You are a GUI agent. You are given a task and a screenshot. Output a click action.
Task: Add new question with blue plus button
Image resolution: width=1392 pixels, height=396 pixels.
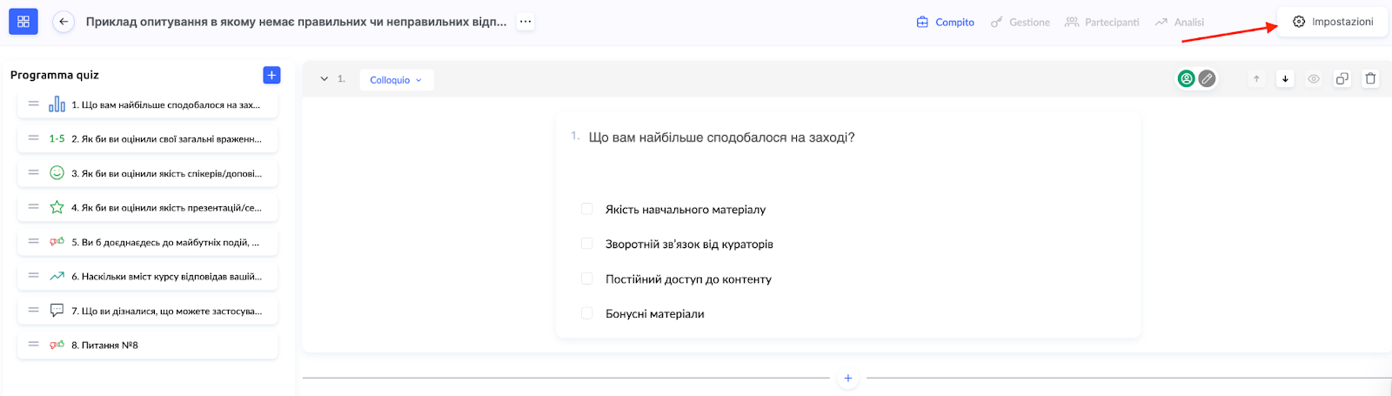(x=271, y=75)
